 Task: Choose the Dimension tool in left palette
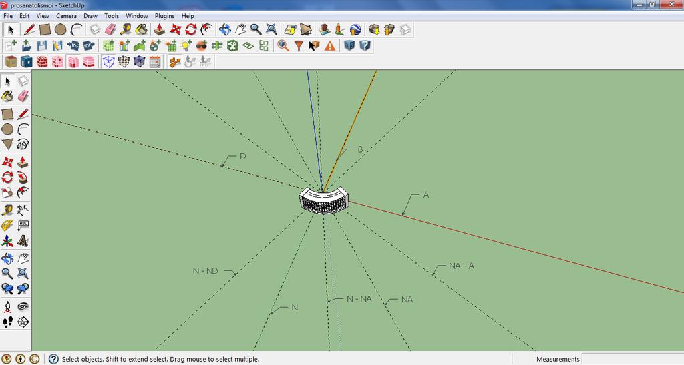click(23, 210)
